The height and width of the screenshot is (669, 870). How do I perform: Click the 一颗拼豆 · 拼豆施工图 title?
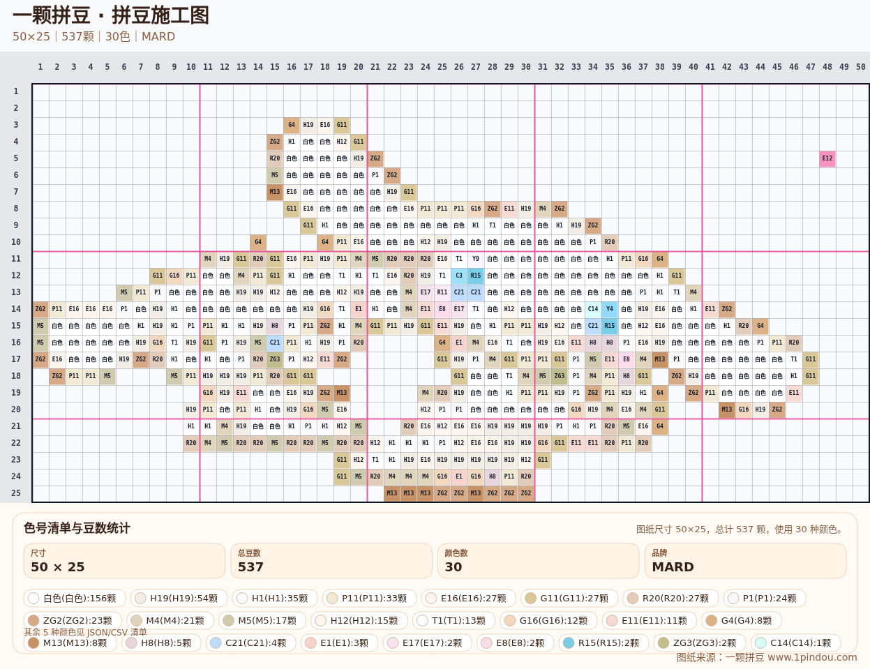click(x=111, y=15)
